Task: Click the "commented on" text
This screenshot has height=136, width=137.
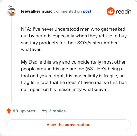Action: [x=67, y=11]
